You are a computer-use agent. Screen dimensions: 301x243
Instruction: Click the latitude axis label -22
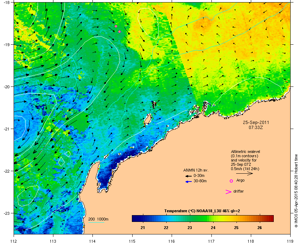(6, 171)
